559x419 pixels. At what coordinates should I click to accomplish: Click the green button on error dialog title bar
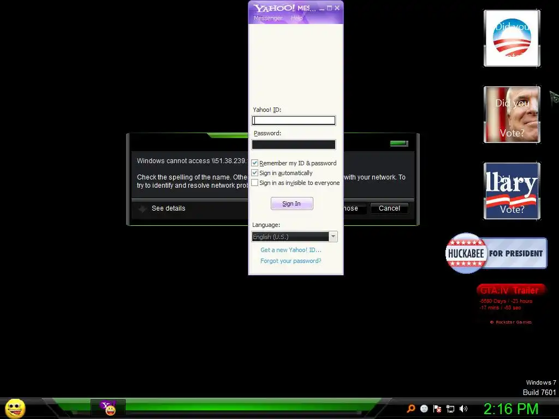pos(399,143)
